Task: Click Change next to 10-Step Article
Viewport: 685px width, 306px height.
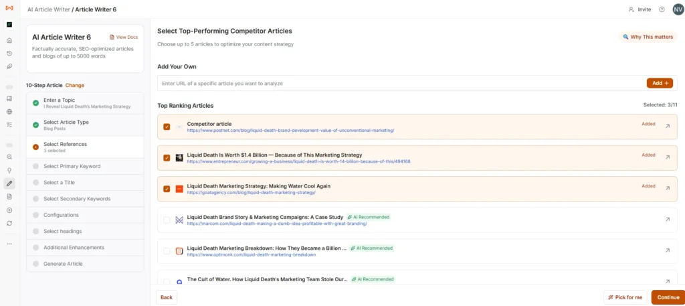Action: (x=75, y=85)
